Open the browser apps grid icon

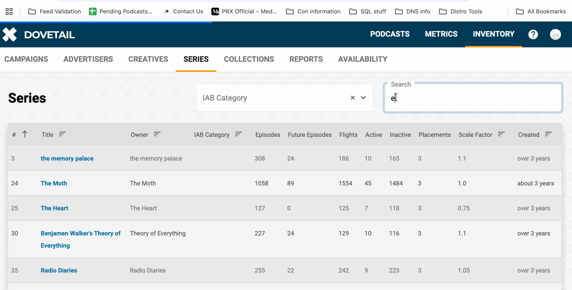point(9,11)
